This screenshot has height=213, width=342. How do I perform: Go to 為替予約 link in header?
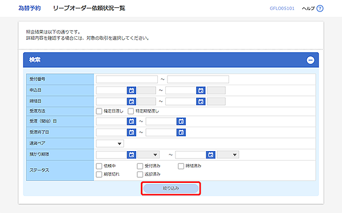[30, 9]
